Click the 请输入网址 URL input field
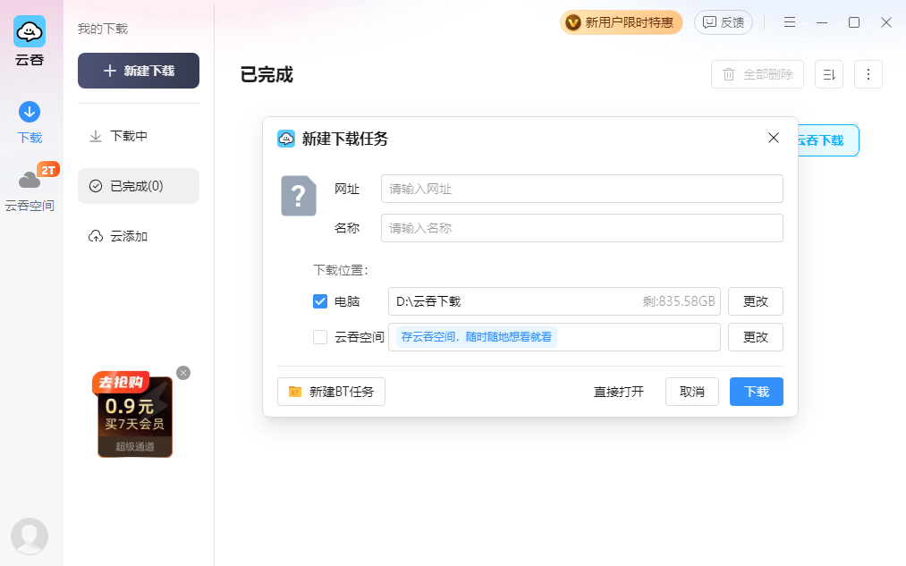This screenshot has width=906, height=566. tap(581, 189)
